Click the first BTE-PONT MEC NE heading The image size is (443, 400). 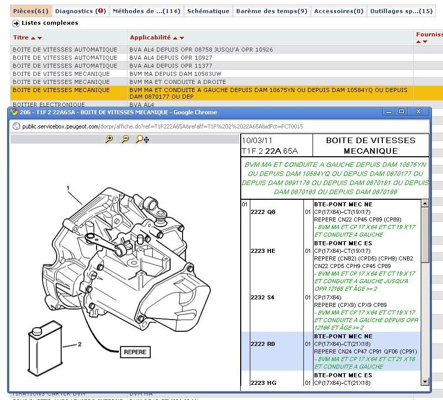[343, 204]
